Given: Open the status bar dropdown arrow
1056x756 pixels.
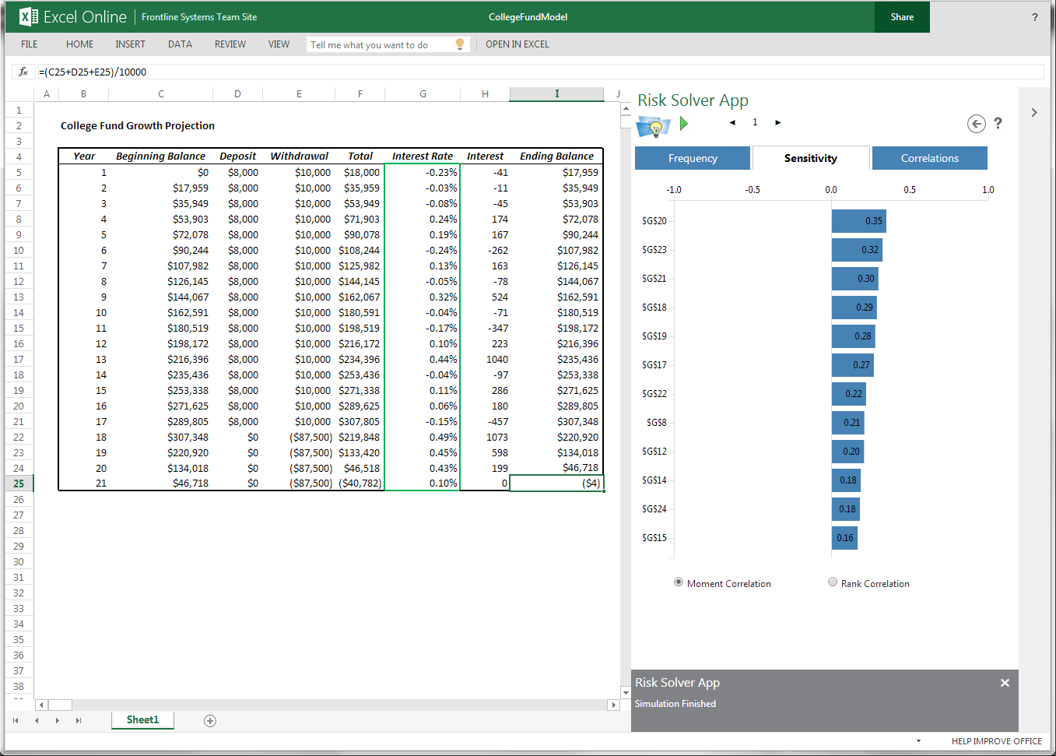Looking at the screenshot, I should pos(918,741).
